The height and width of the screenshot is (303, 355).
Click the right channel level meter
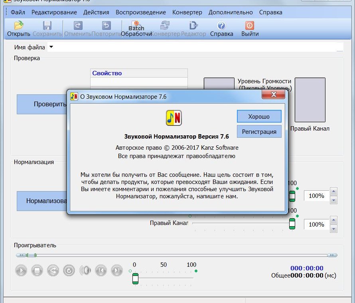310,100
